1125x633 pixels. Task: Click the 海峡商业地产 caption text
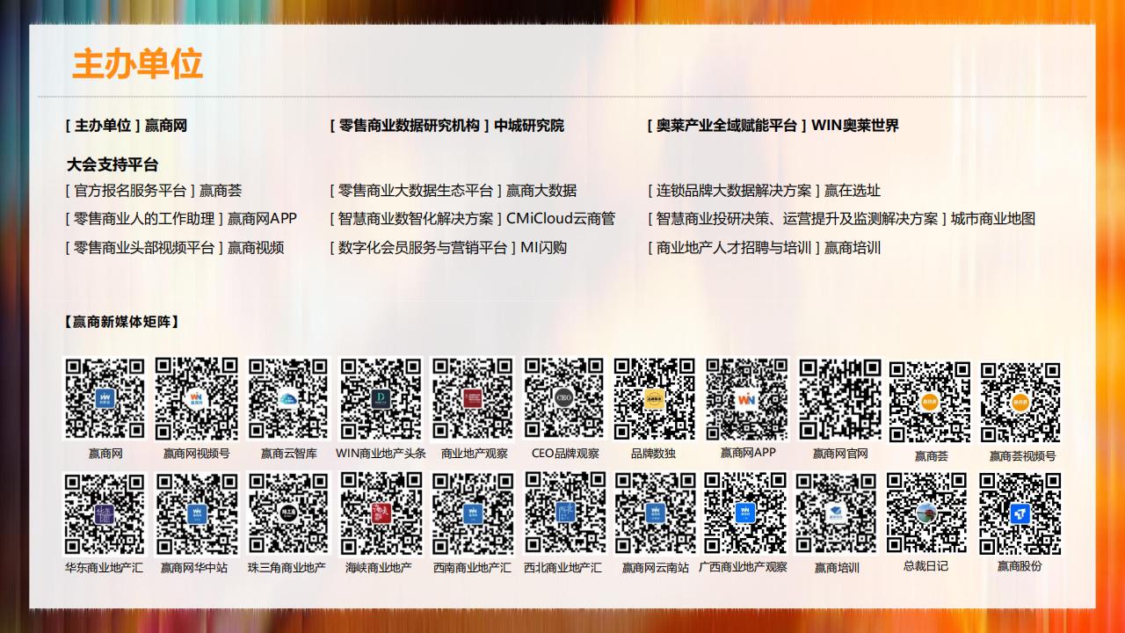[x=379, y=568]
